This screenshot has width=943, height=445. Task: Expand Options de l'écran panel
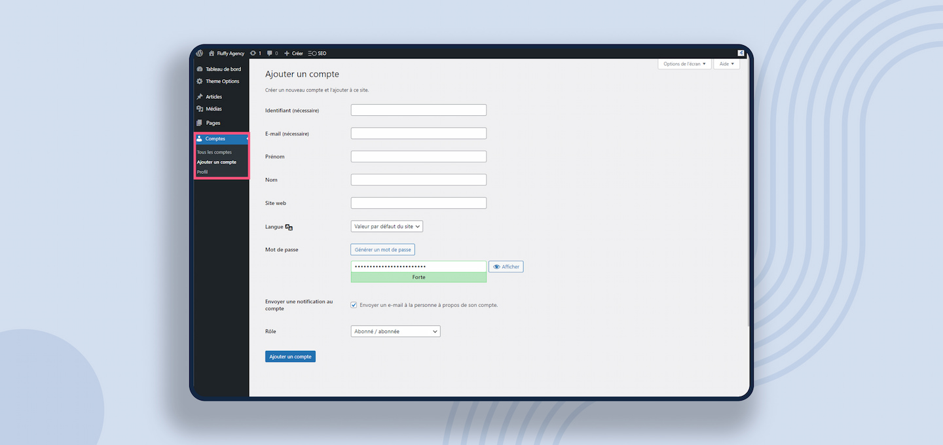click(684, 64)
